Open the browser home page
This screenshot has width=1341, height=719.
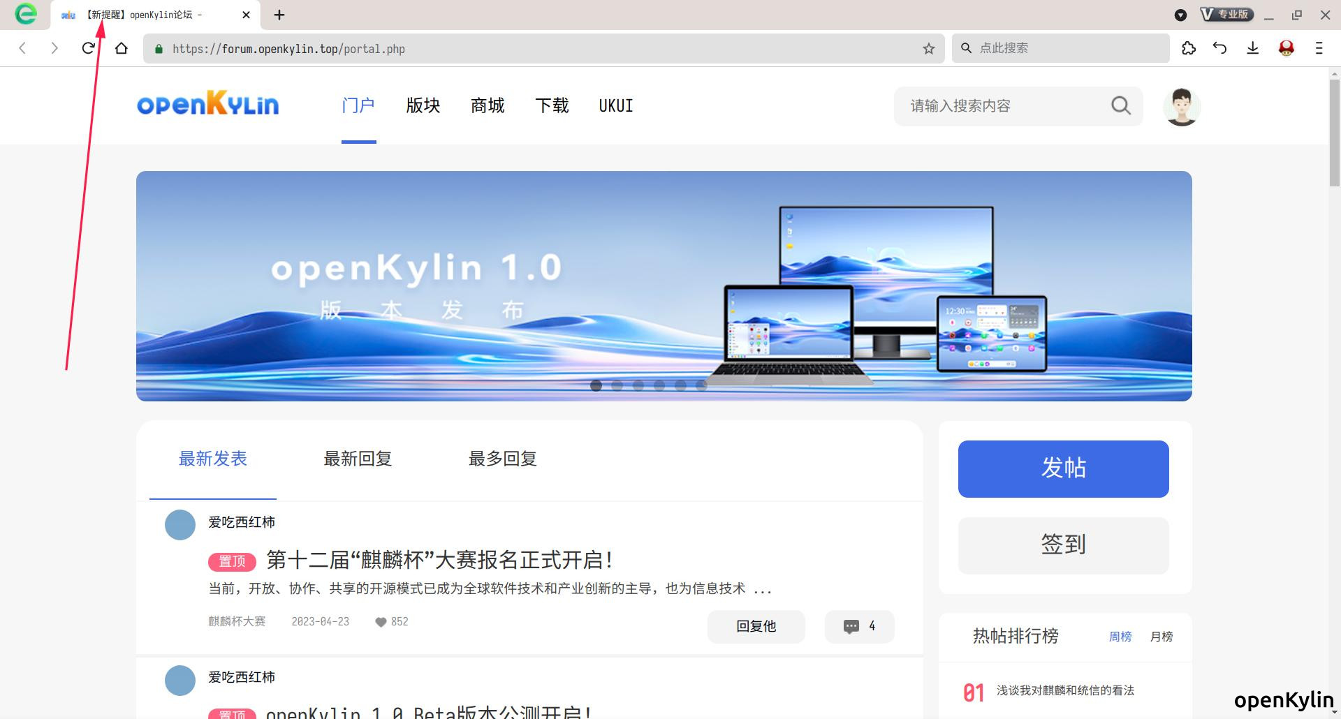coord(122,48)
